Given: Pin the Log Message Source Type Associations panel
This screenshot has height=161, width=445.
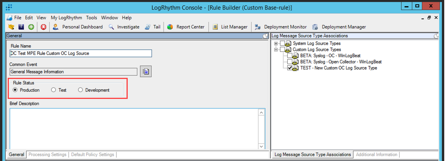Looking at the screenshot, I should click(x=436, y=36).
